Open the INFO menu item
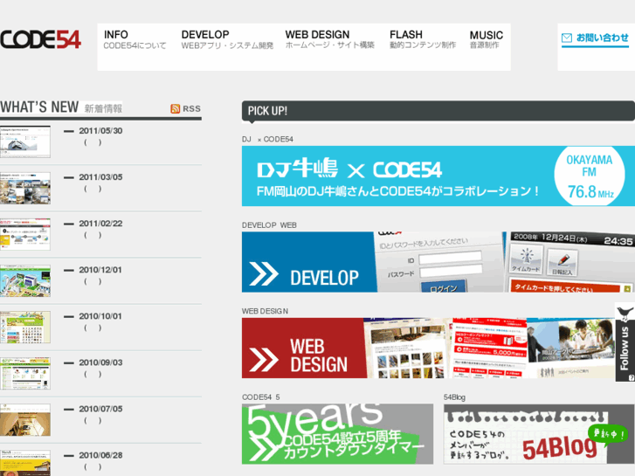Image resolution: width=635 pixels, height=476 pixels. click(x=135, y=39)
